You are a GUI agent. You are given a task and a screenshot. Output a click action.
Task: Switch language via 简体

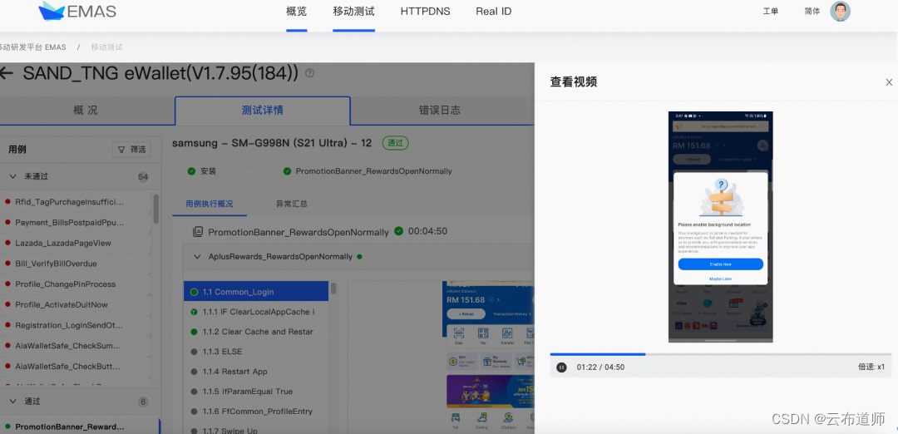tap(812, 12)
